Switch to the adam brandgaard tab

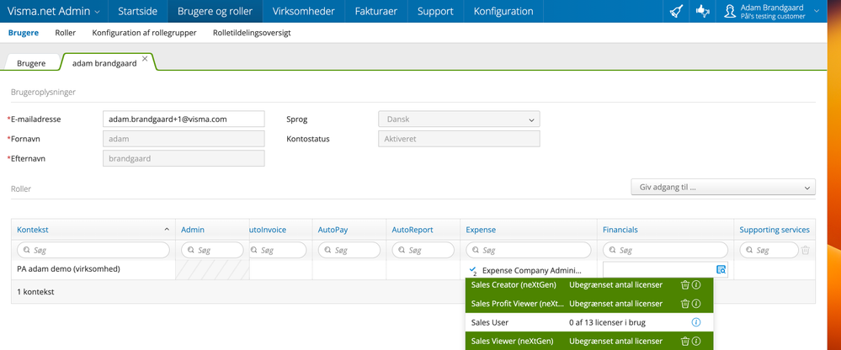coord(104,63)
